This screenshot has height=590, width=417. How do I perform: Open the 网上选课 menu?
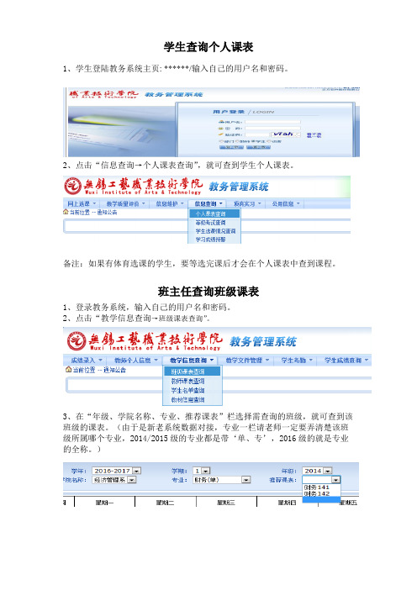tap(82, 203)
